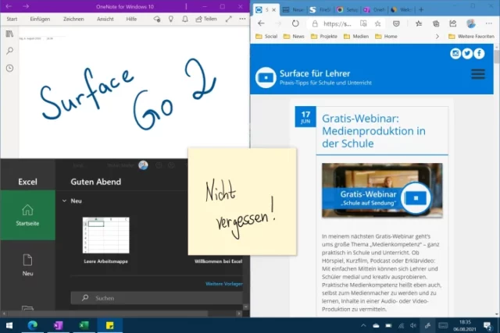Click the OneNote forward arrow

(26, 6)
